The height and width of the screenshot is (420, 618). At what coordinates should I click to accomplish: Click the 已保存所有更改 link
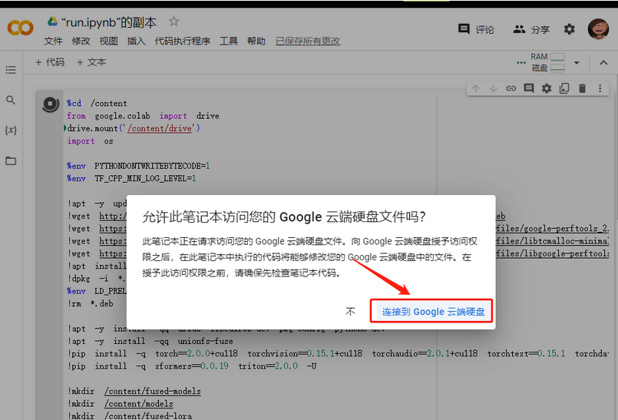point(308,41)
